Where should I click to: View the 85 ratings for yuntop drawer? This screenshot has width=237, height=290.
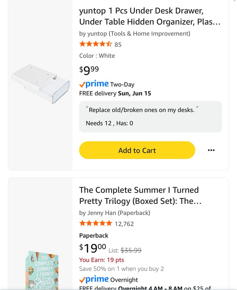pos(118,45)
